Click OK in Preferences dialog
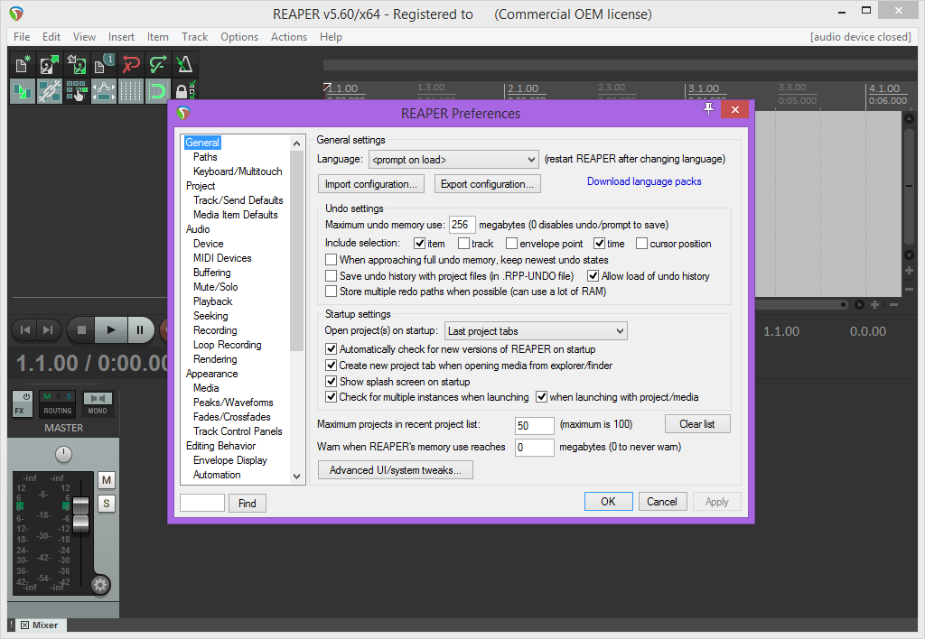Image resolution: width=925 pixels, height=639 pixels. pos(608,502)
